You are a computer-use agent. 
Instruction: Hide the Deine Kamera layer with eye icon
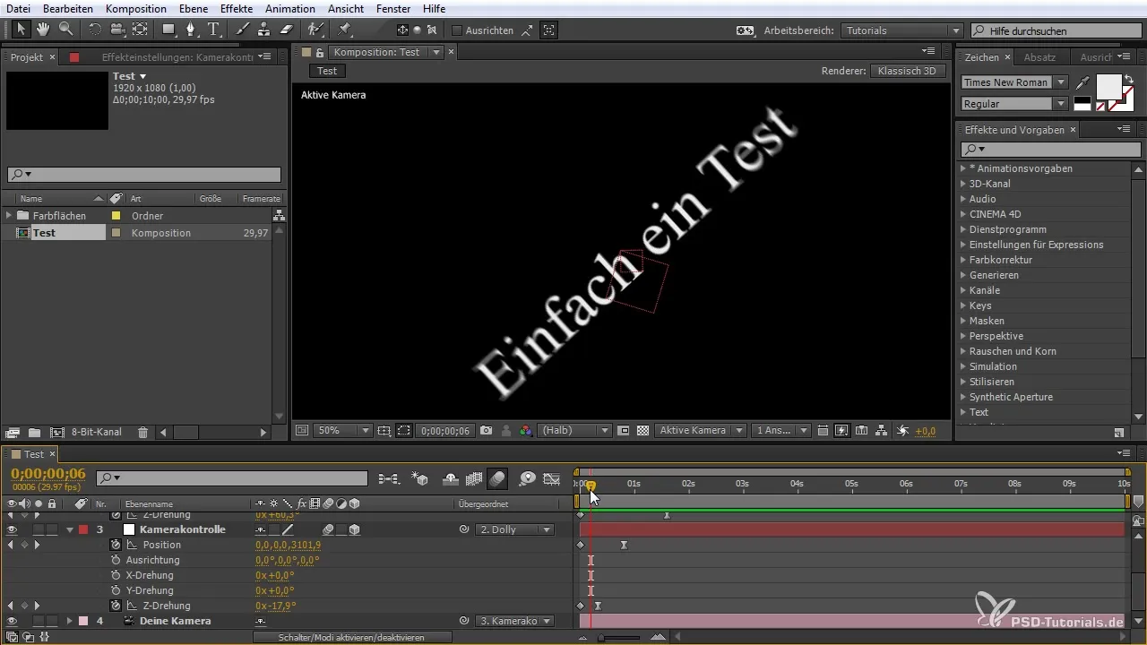click(12, 621)
